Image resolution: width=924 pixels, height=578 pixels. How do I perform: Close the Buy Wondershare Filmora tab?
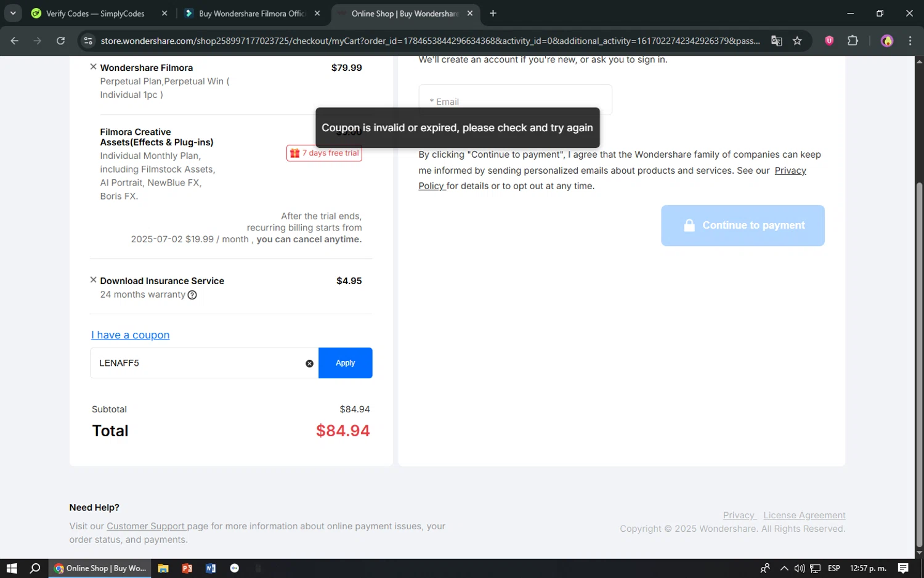[x=317, y=14]
